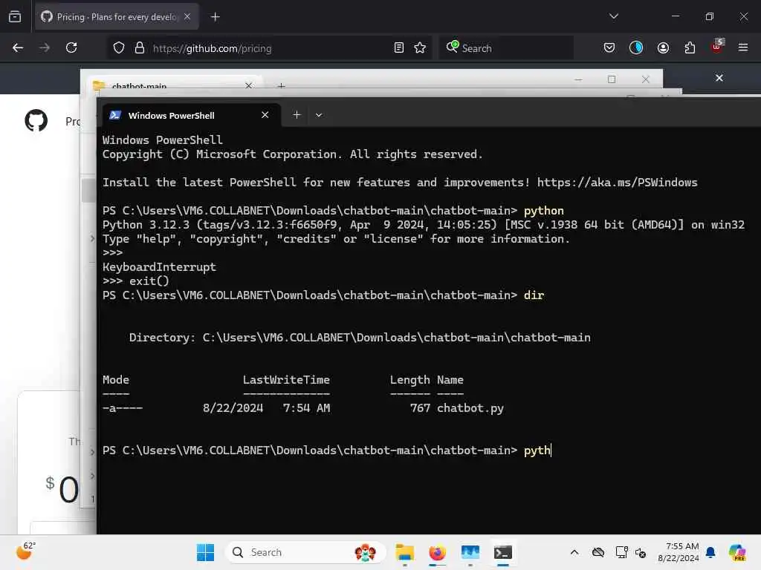The width and height of the screenshot is (761, 570).
Task: Open Pocket save icon
Action: (x=609, y=47)
